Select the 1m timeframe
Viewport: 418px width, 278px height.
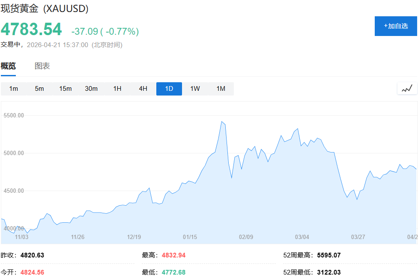point(13,89)
